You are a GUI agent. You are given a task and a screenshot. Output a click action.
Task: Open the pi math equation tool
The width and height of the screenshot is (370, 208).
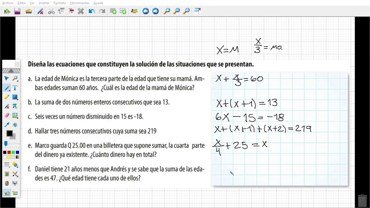15,106
